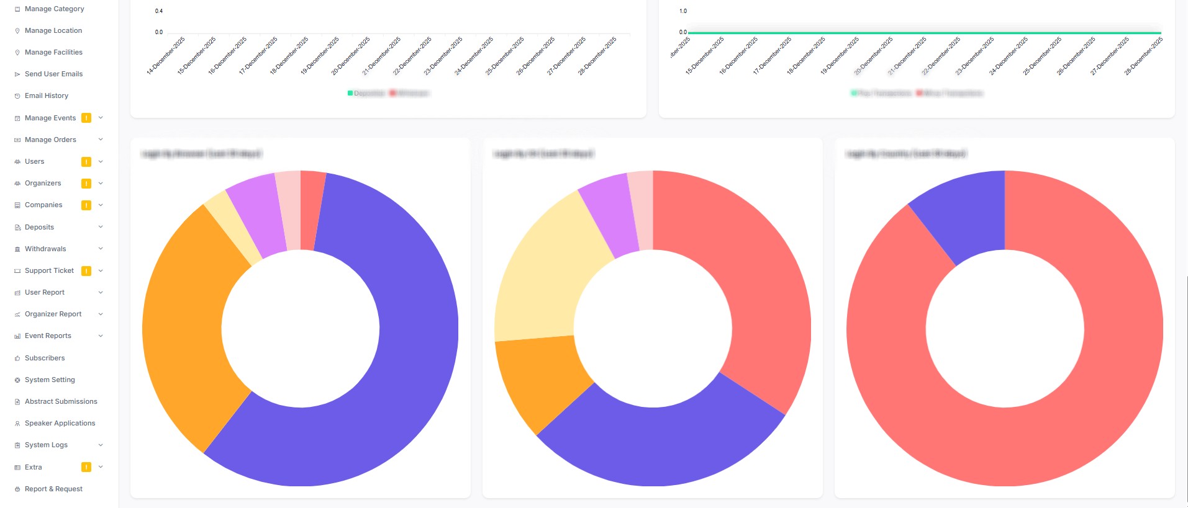Toggle the green legend item under right line chart
This screenshot has width=1188, height=508.
[x=881, y=93]
